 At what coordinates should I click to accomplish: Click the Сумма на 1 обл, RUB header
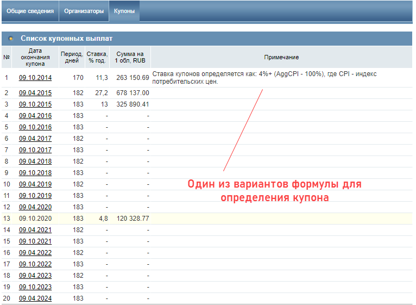[x=130, y=57]
